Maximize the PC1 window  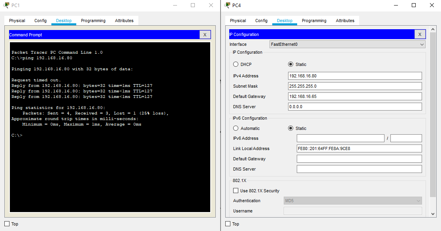(x=193, y=5)
